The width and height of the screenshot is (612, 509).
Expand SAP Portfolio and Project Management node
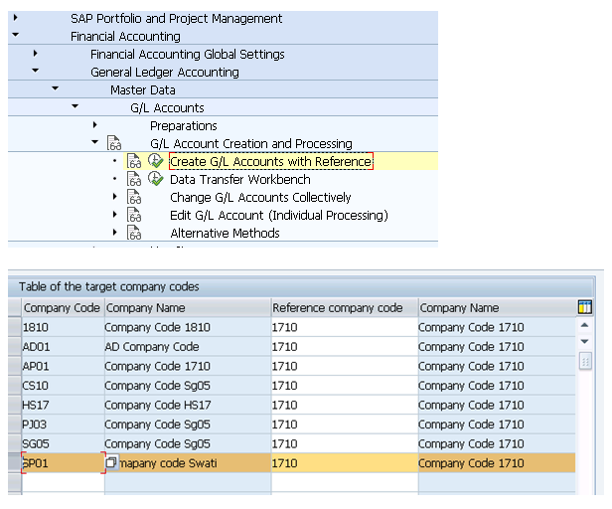tap(16, 18)
